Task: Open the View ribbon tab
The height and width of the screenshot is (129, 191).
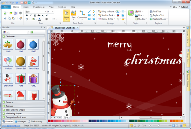Action: [51, 7]
